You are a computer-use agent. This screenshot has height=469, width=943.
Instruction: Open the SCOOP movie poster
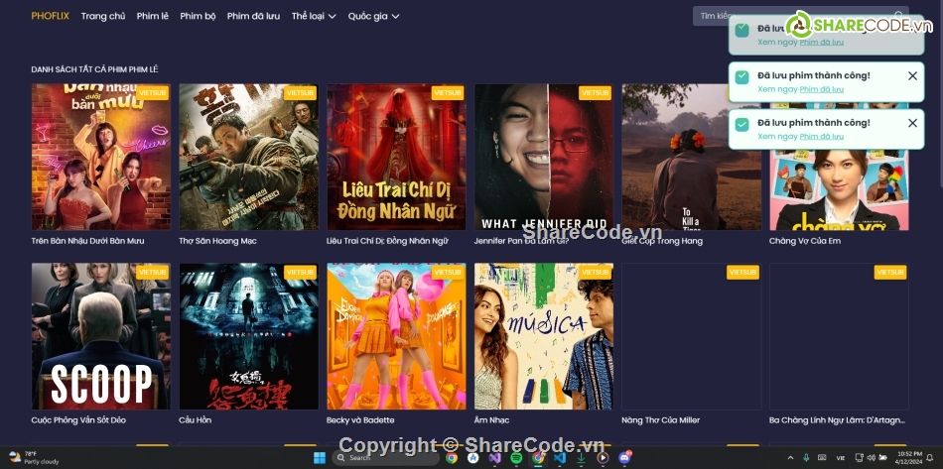click(101, 336)
